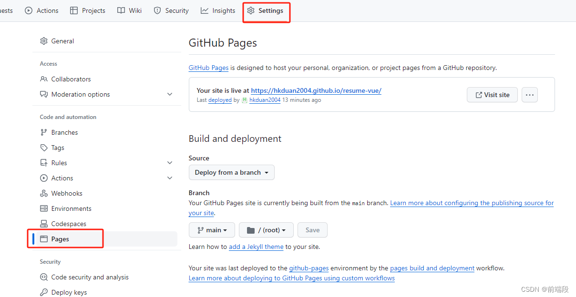Screen dimensions: 576x297
Task: Open the Deploy from a branch dropdown
Action: [x=232, y=172]
